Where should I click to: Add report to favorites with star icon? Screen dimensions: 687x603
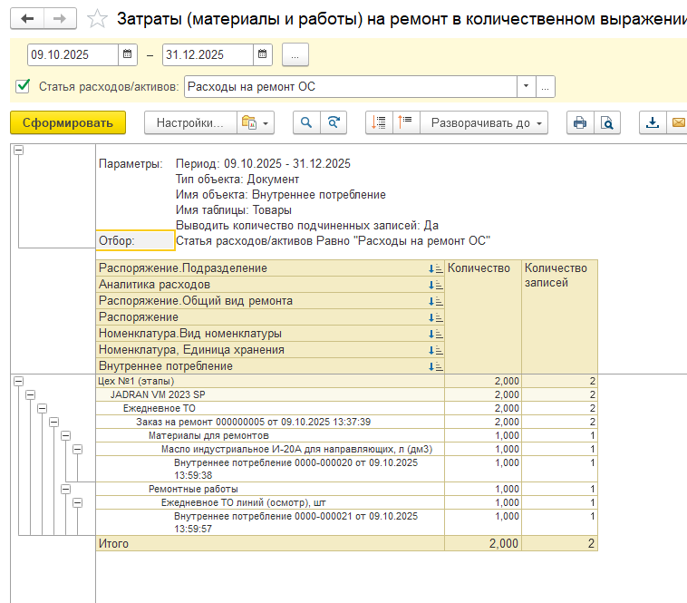99,19
